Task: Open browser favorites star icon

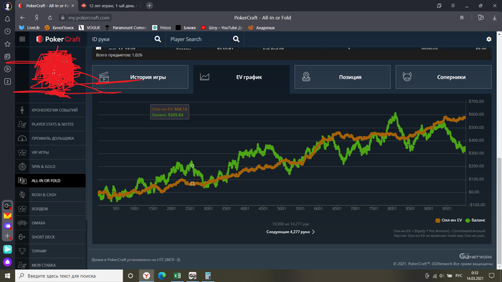Action: (7, 44)
